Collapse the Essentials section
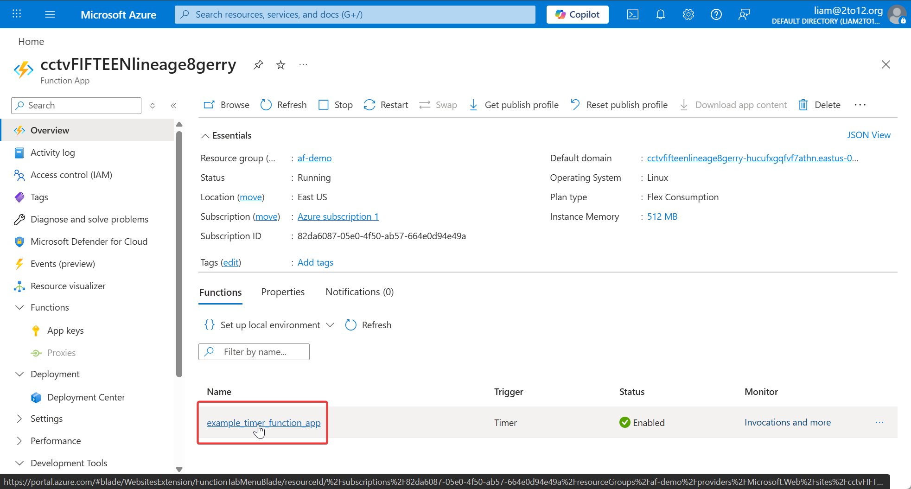Image resolution: width=911 pixels, height=489 pixels. point(205,136)
